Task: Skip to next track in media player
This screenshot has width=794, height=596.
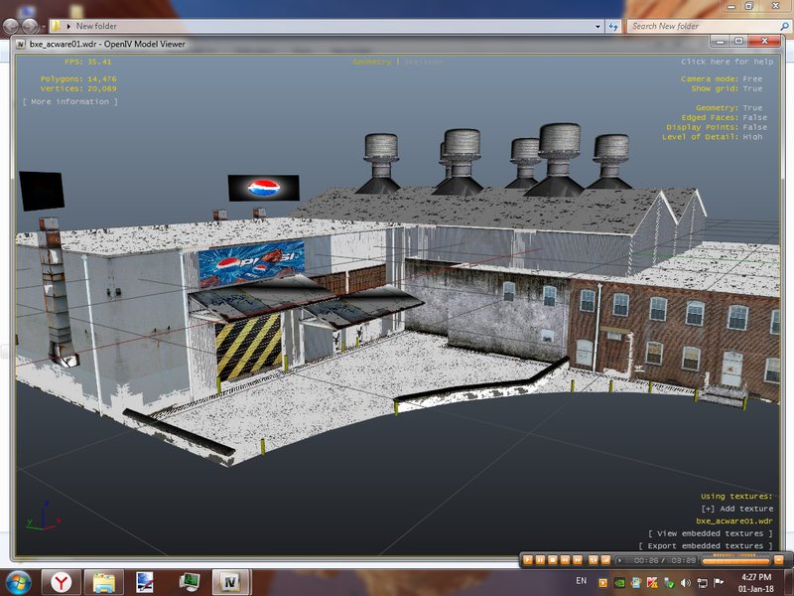Action: click(578, 560)
